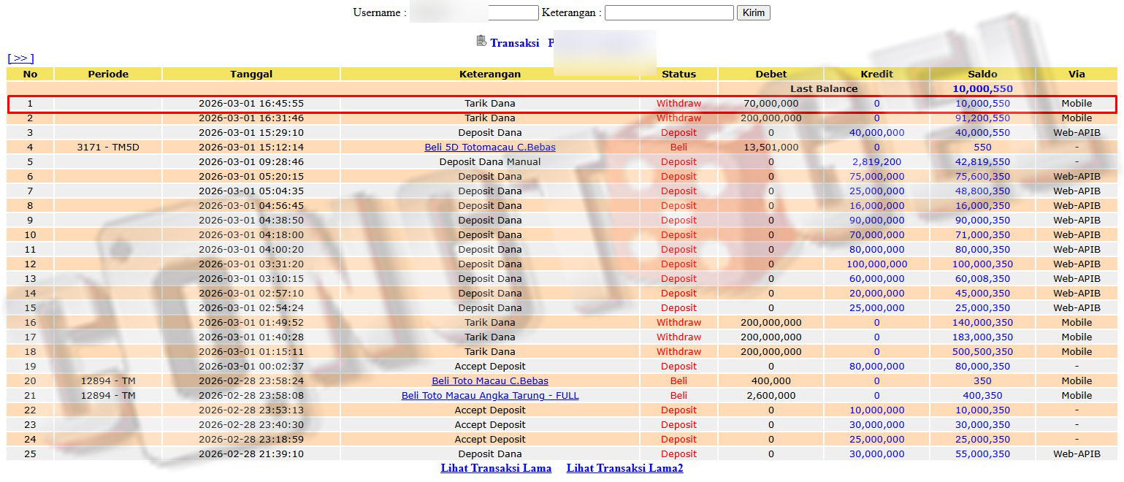
Task: Select debet amount 400,000
Action: (771, 380)
